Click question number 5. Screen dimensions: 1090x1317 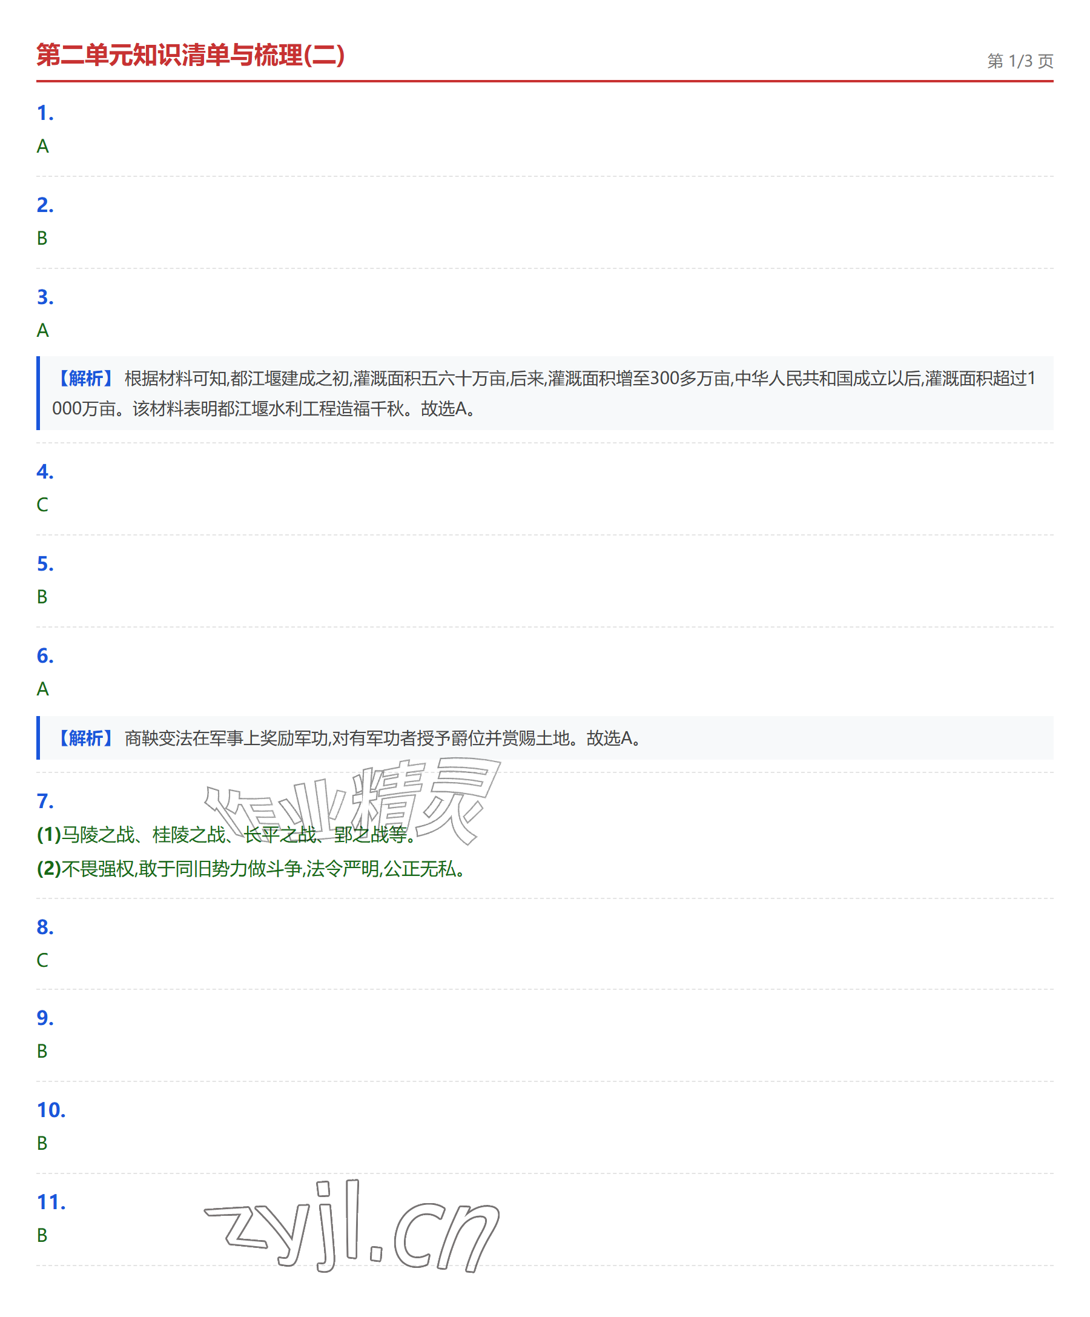pos(45,564)
